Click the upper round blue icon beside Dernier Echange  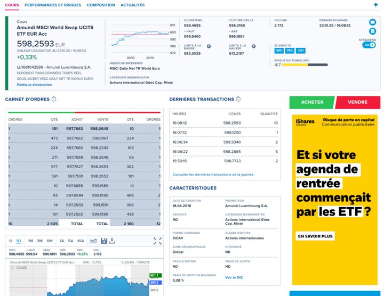click(x=373, y=23)
